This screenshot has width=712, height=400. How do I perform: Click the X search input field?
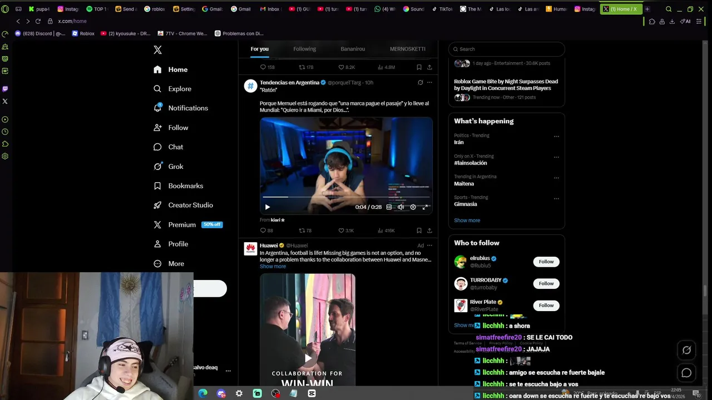[507, 49]
